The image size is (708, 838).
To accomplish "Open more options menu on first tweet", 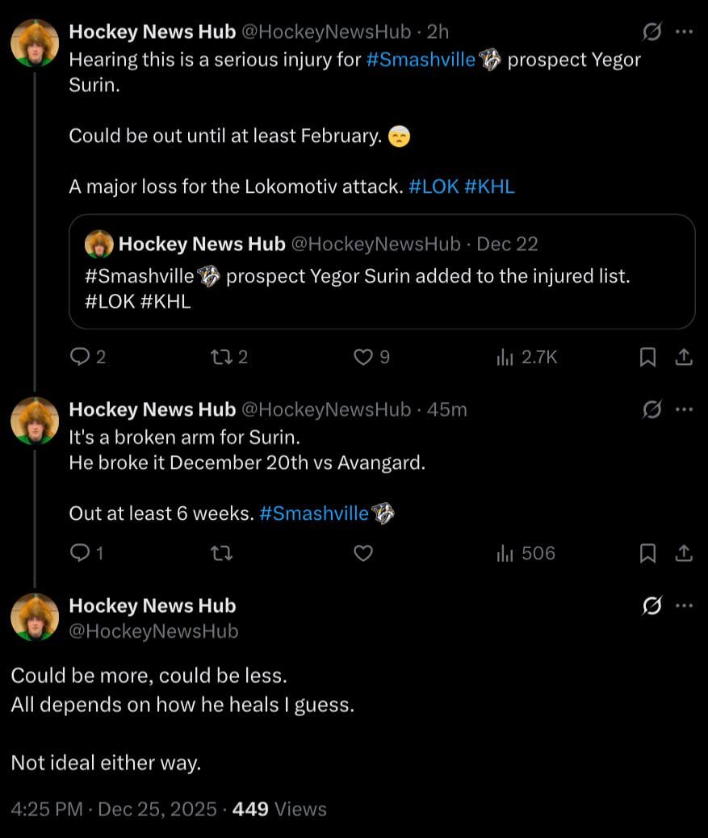I will [684, 32].
